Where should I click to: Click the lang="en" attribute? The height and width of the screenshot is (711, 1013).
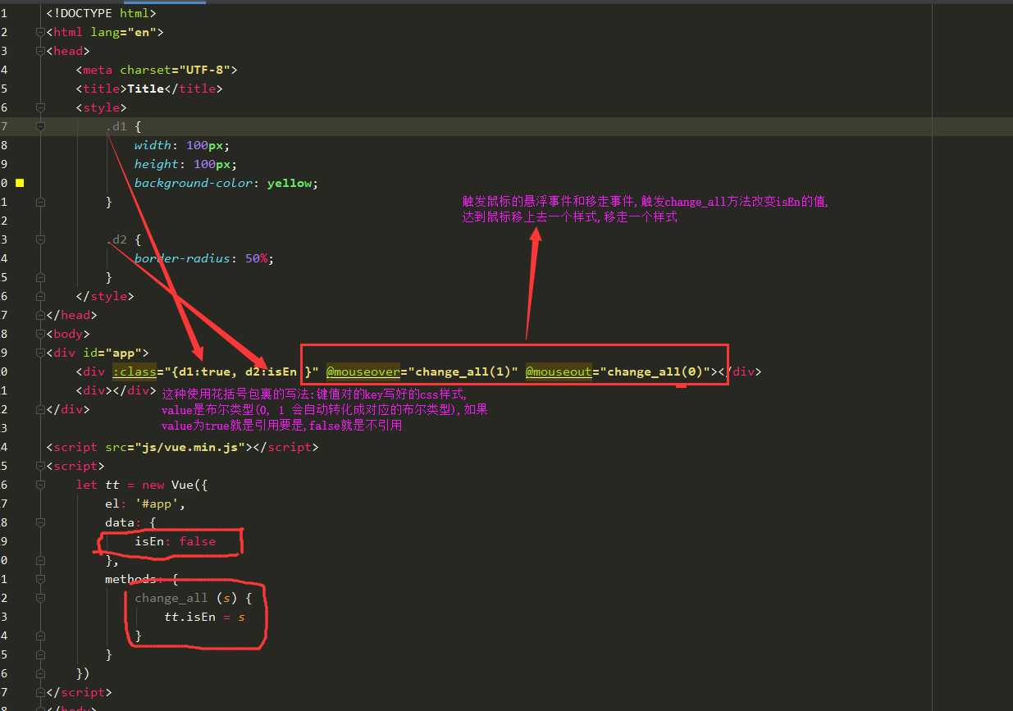click(123, 32)
